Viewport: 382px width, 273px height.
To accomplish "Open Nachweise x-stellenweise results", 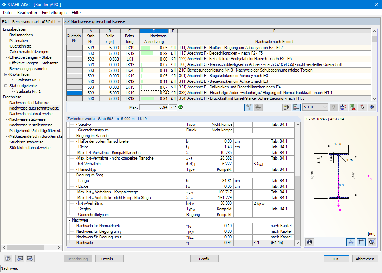I will tap(31, 125).
